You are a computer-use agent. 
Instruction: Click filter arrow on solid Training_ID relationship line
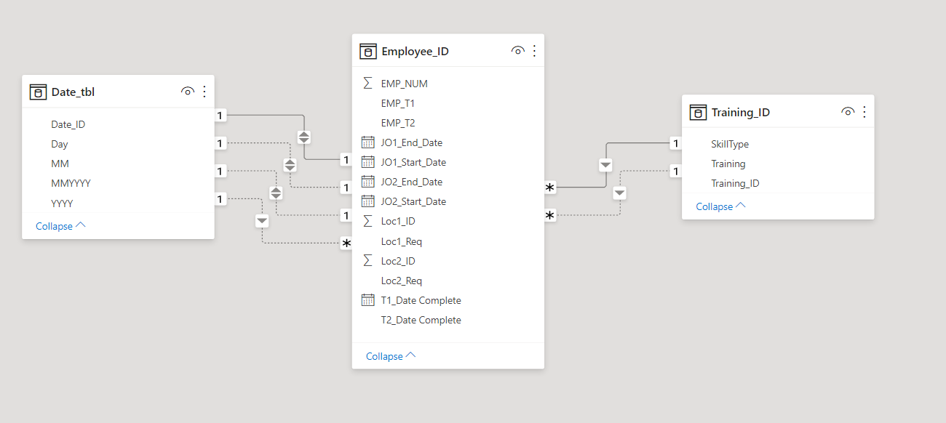(x=605, y=165)
